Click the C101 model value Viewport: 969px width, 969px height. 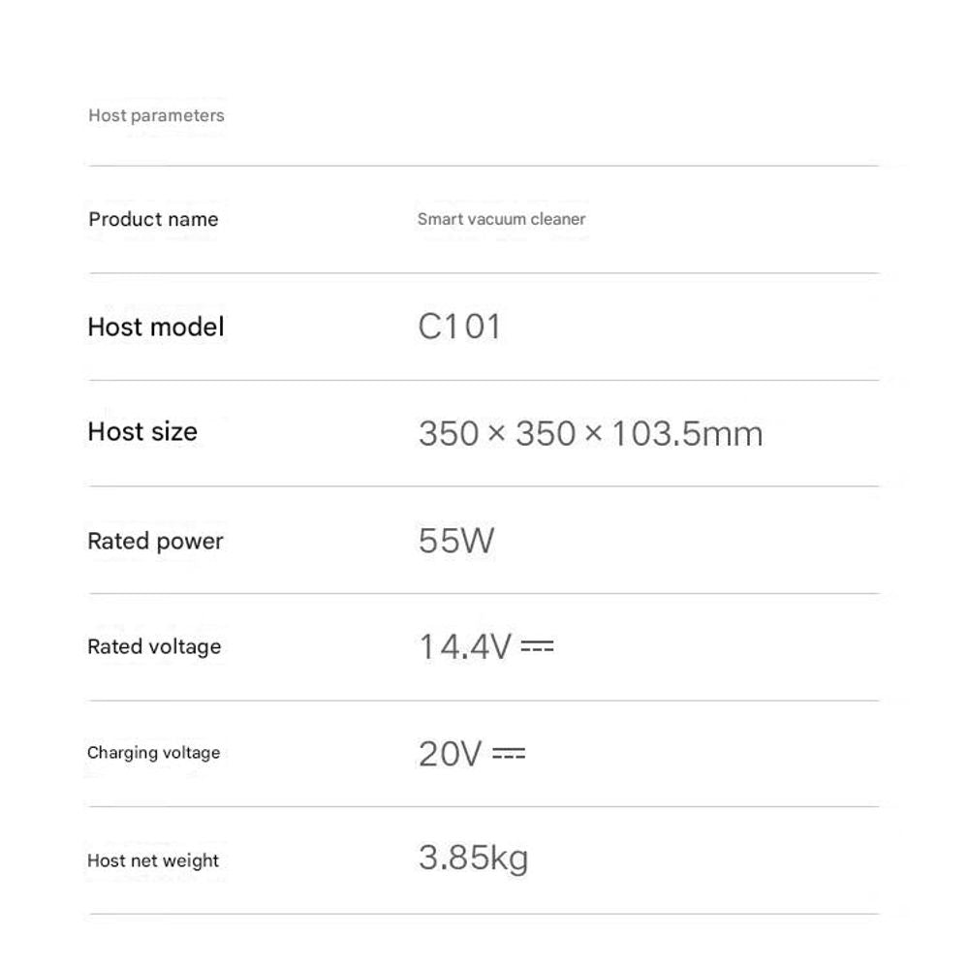tap(459, 327)
